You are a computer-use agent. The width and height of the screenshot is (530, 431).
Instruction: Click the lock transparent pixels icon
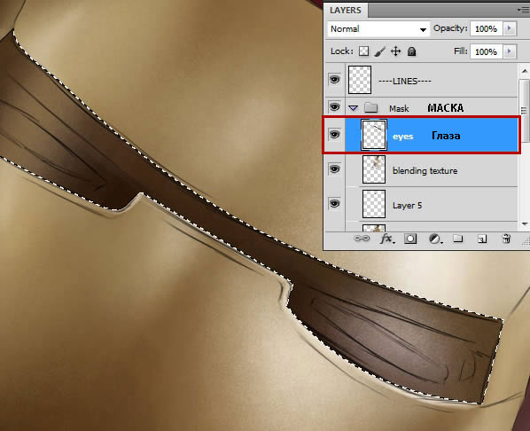[x=363, y=51]
